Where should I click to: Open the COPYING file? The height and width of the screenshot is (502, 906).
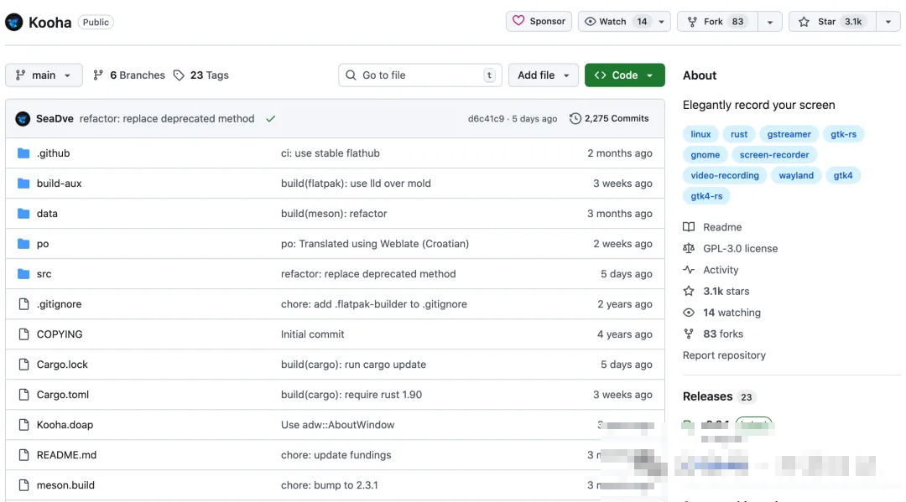(x=60, y=334)
